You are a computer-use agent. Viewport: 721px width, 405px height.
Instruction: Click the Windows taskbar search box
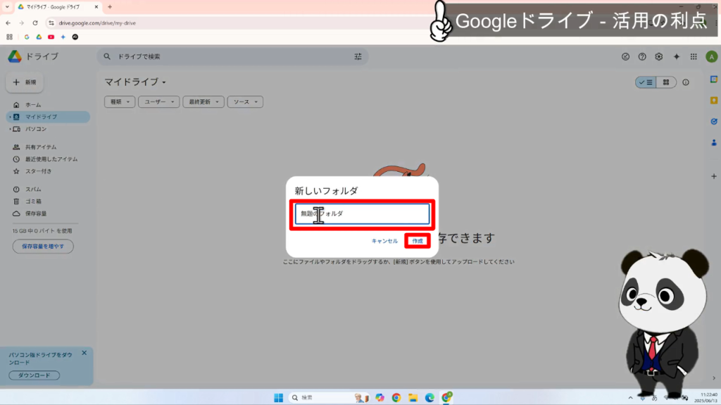point(329,398)
